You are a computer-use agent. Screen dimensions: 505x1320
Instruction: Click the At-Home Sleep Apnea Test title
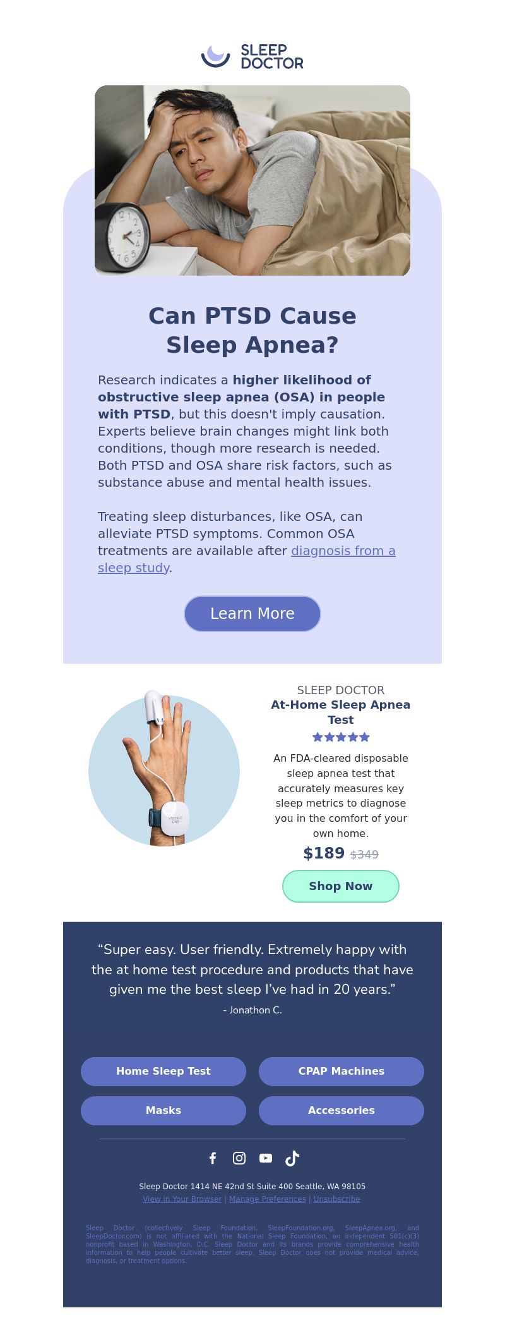(x=341, y=712)
